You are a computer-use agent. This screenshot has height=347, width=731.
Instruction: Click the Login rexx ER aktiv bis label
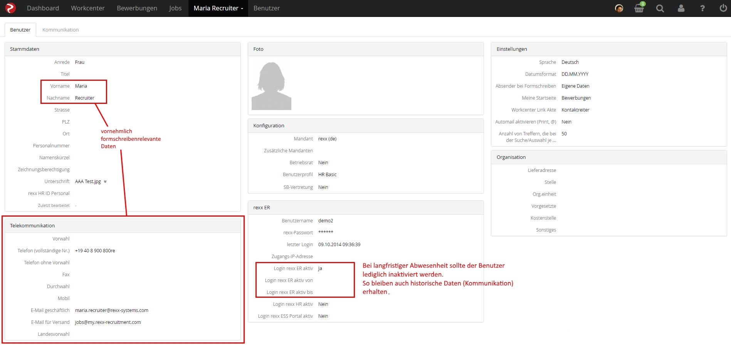pyautogui.click(x=289, y=292)
